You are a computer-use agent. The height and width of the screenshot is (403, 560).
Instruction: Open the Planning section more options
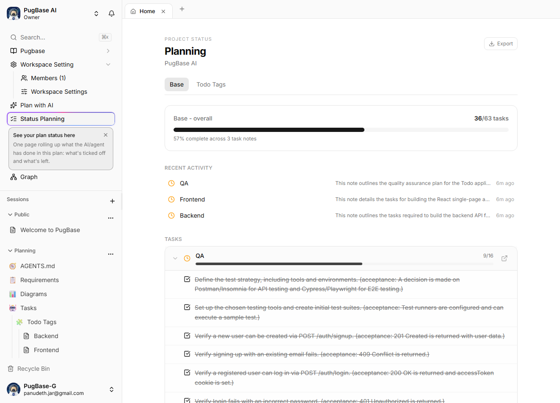tap(111, 254)
